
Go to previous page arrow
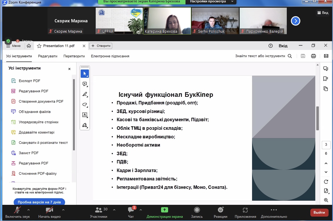pos(326,163)
